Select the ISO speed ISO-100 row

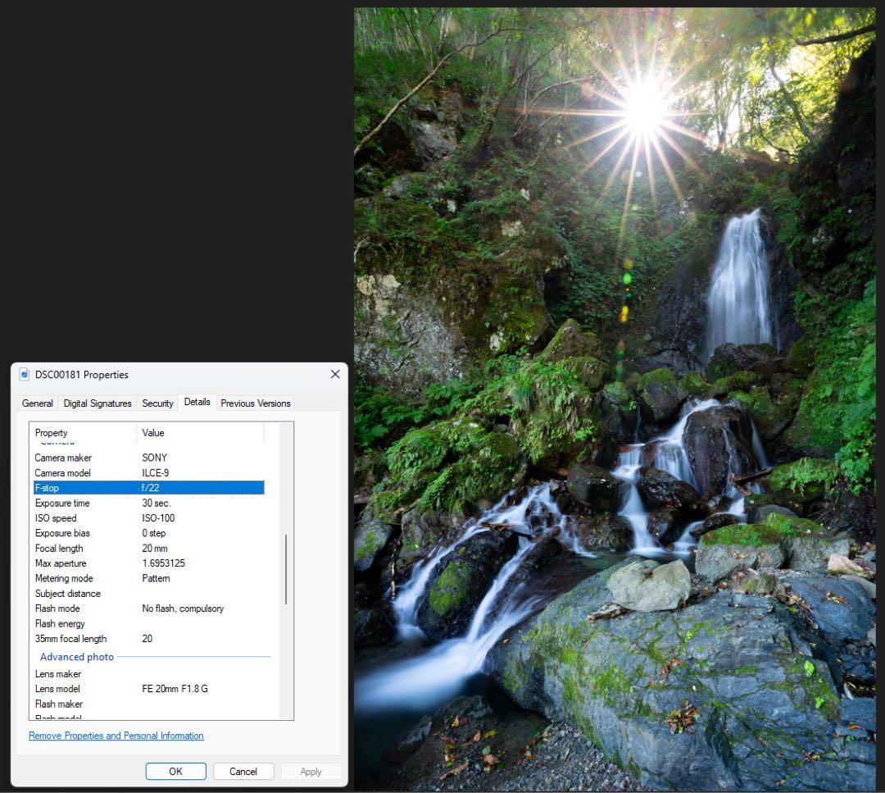click(147, 518)
